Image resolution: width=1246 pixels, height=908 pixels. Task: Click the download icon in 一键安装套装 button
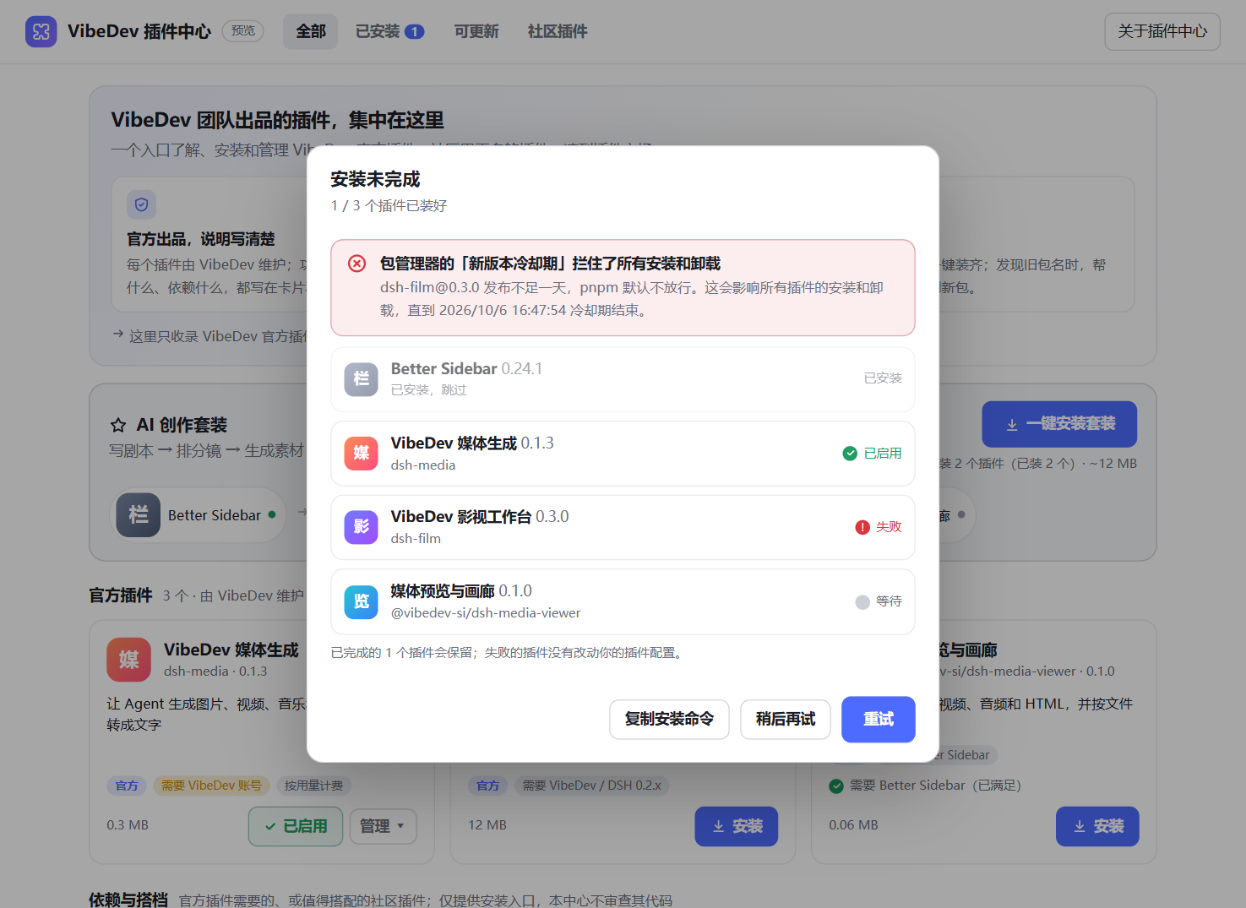coord(1012,425)
